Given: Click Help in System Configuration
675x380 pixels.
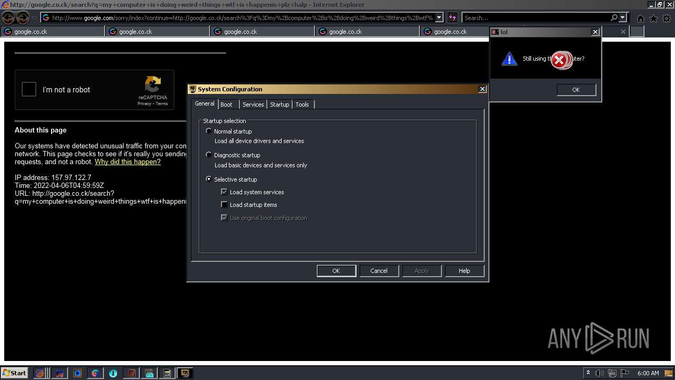Looking at the screenshot, I should point(464,271).
